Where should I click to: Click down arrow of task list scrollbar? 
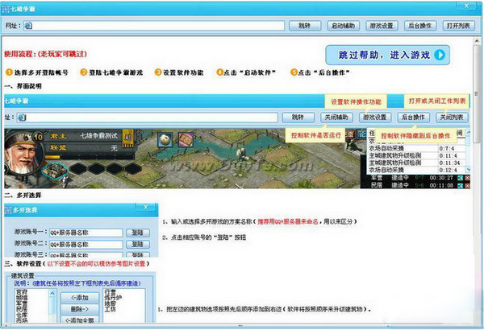point(468,170)
